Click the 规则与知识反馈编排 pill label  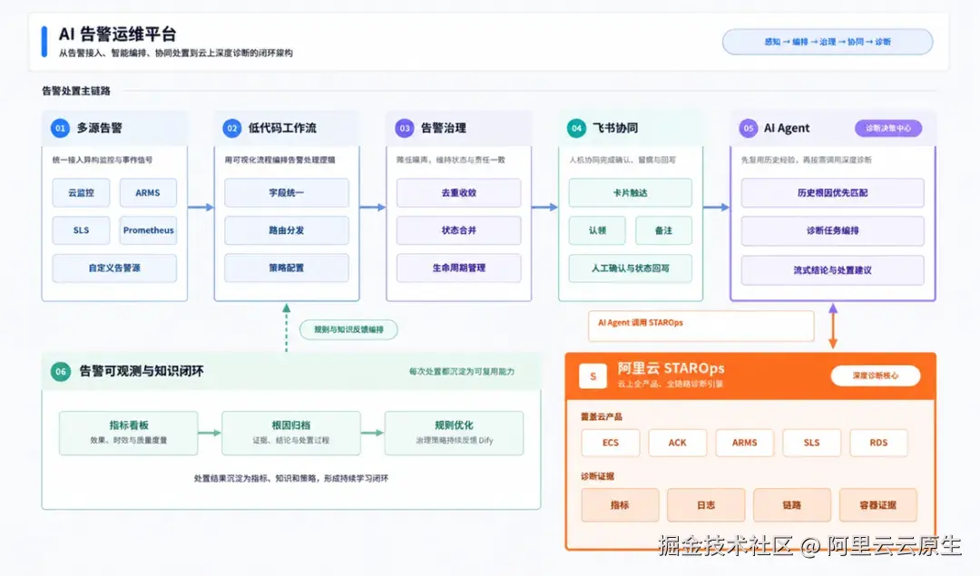(348, 329)
